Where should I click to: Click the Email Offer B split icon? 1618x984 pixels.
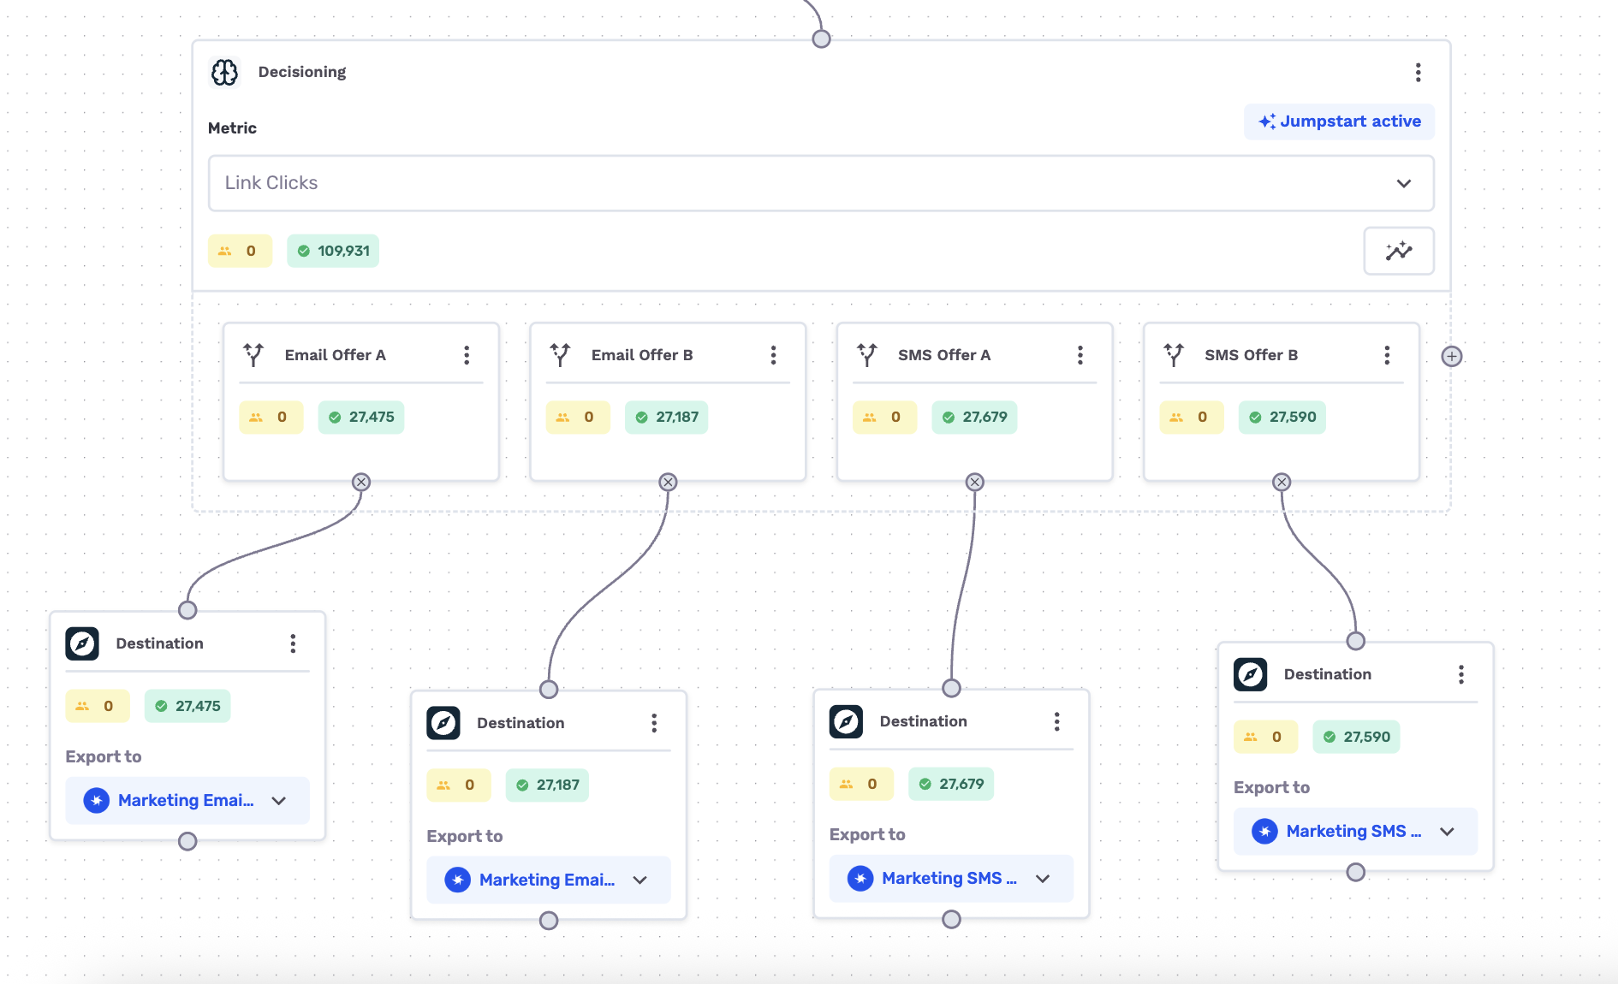coord(560,354)
